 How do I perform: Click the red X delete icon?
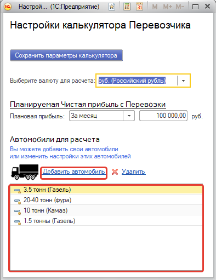[115, 172]
